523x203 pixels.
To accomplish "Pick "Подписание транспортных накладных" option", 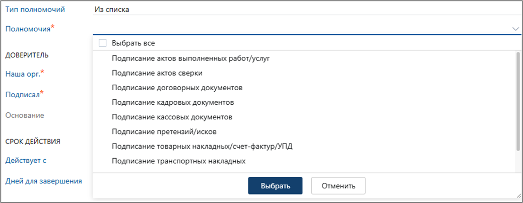I will click(x=179, y=161).
